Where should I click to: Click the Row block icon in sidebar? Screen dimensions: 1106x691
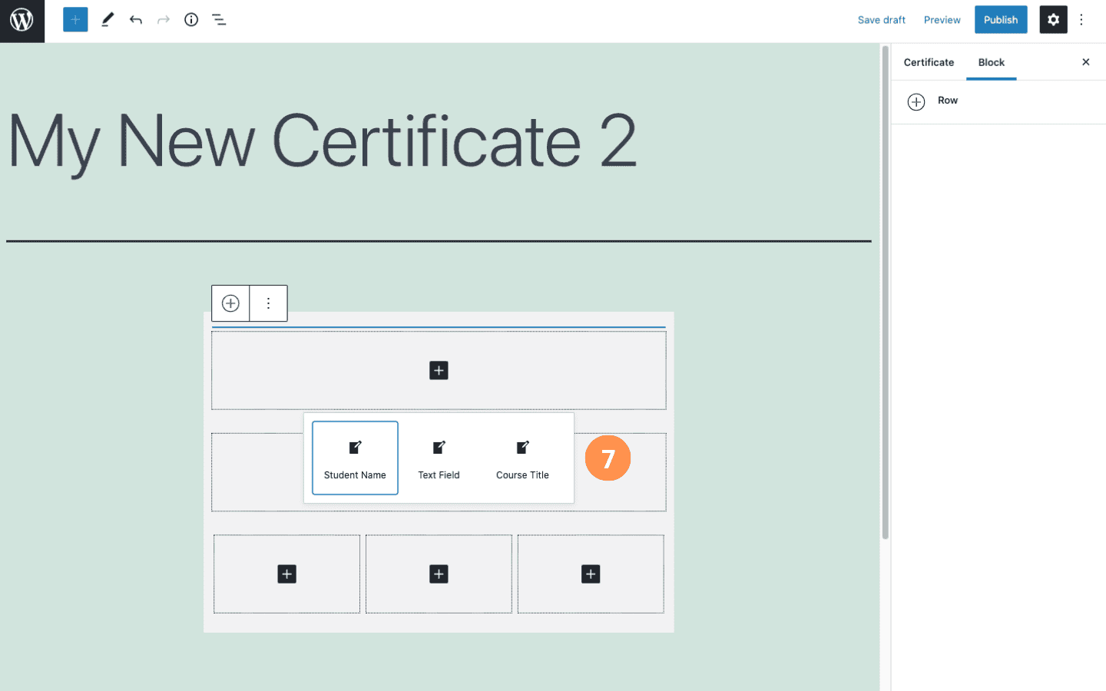(x=916, y=101)
